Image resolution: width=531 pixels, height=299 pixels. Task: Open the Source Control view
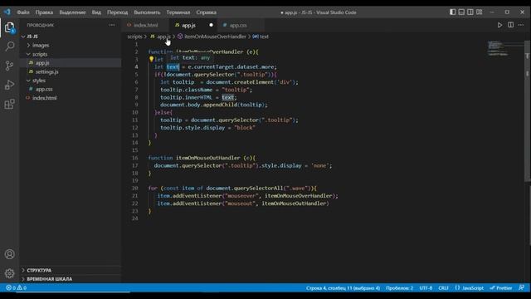[x=9, y=66]
